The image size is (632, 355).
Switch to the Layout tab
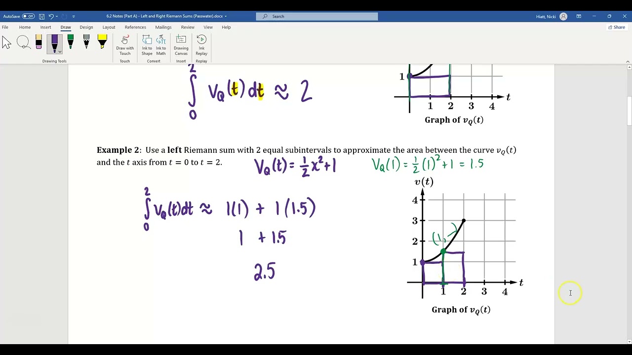109,27
